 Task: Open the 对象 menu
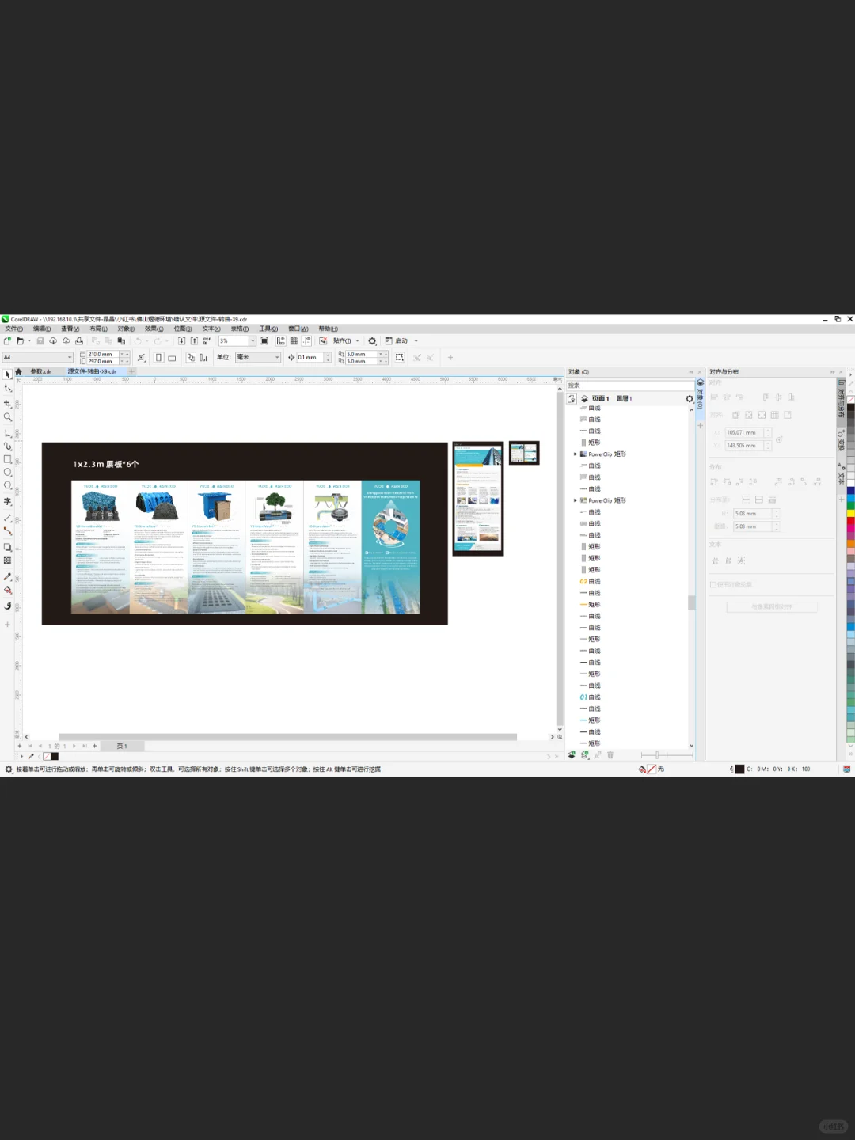pos(126,329)
